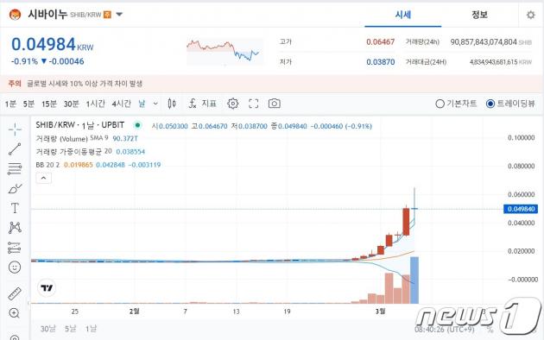Open the chart patterns tool

pyautogui.click(x=15, y=228)
